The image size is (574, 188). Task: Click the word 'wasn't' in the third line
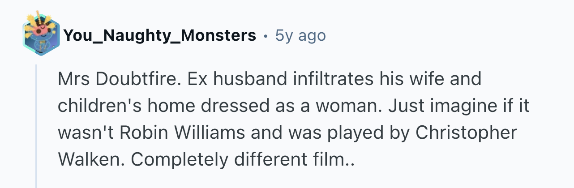(86, 132)
